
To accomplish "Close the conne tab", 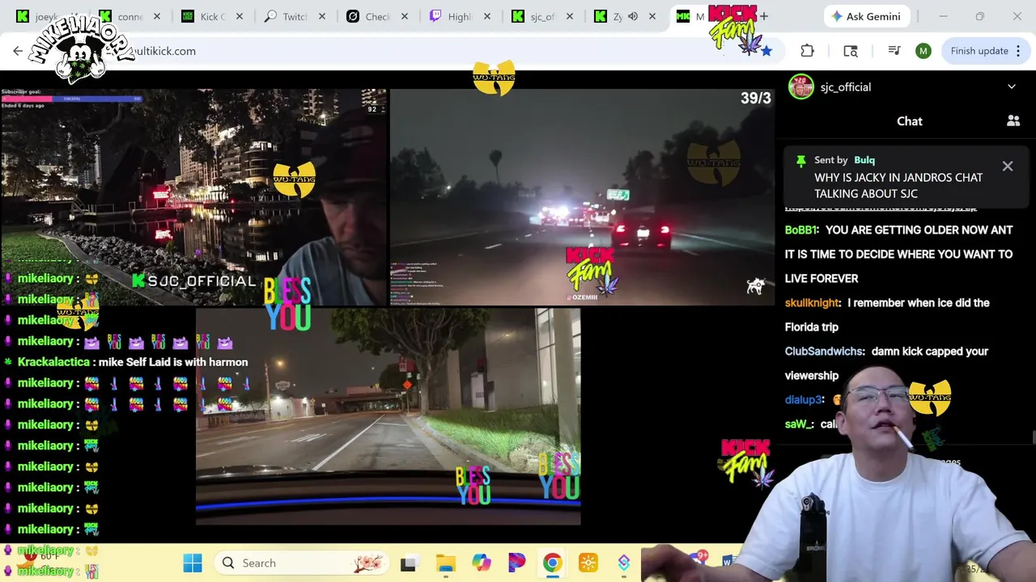I will pyautogui.click(x=157, y=16).
